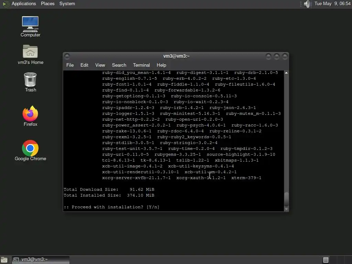Click the text 'ruby-psych-4.0.6-1'
The width and height of the screenshot is (352, 264).
(x=201, y=125)
